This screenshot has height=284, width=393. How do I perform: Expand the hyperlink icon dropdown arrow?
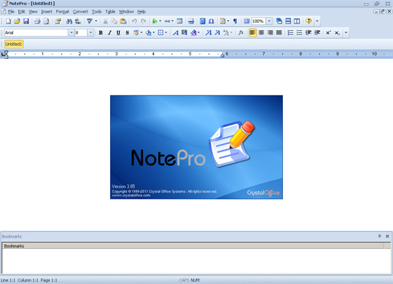(172, 22)
